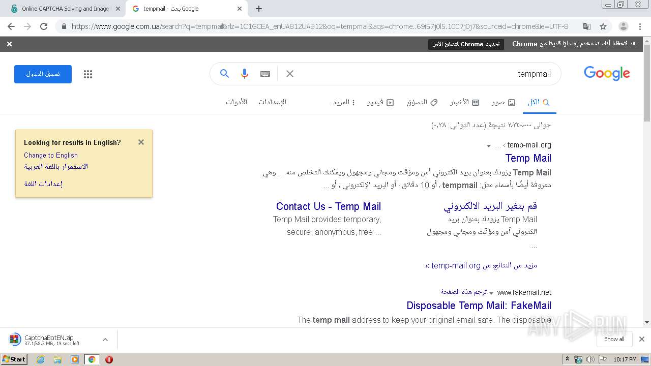Viewport: 651px width, 366px height.
Task: Start voice search with microphone
Action: click(245, 74)
